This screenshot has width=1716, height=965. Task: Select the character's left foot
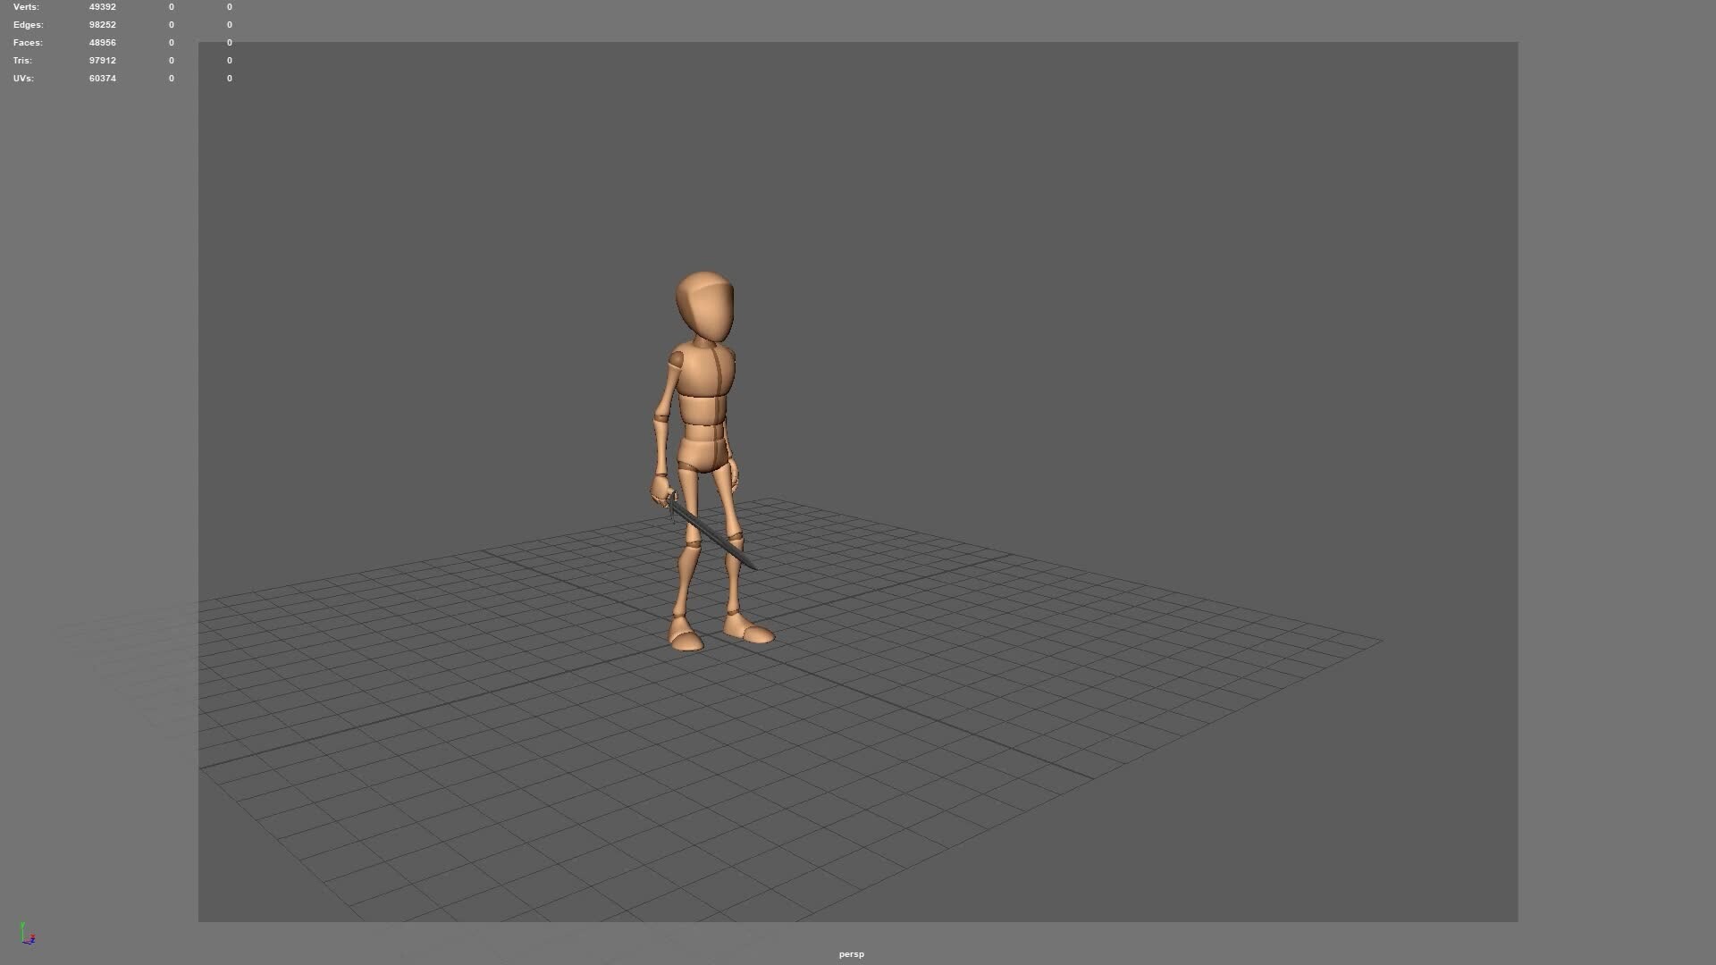(x=684, y=637)
